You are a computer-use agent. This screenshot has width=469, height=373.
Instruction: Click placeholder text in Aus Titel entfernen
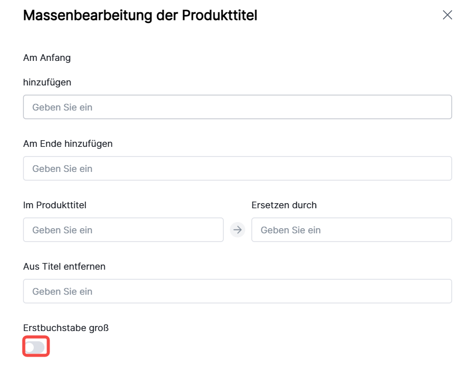click(62, 292)
